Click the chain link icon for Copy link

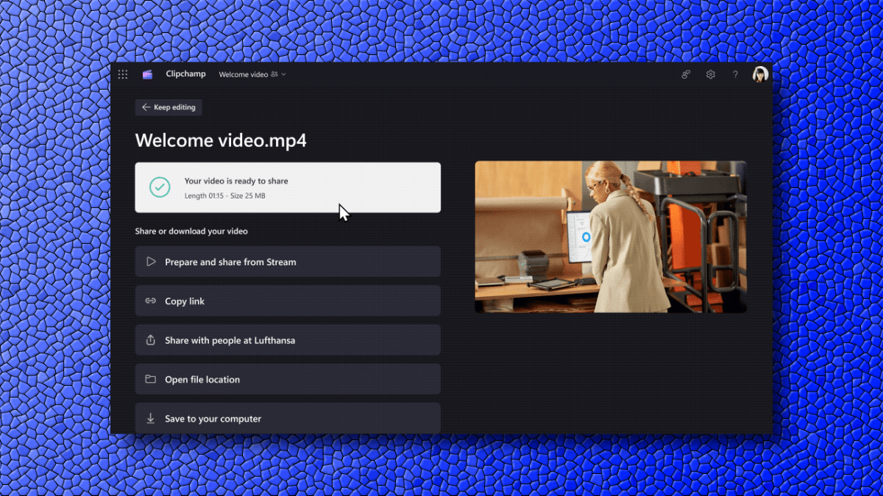(151, 301)
